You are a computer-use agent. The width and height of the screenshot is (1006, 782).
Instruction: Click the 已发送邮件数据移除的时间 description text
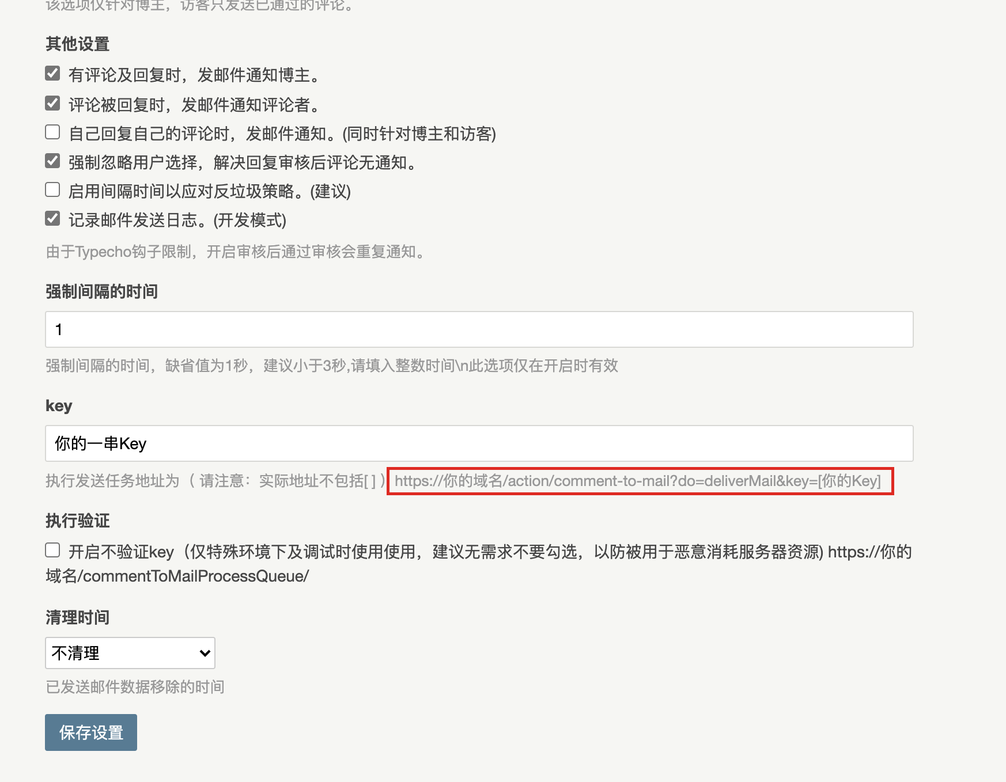pos(135,687)
